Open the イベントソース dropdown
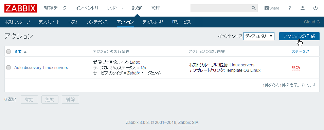324x130 pixels. [x=259, y=36]
